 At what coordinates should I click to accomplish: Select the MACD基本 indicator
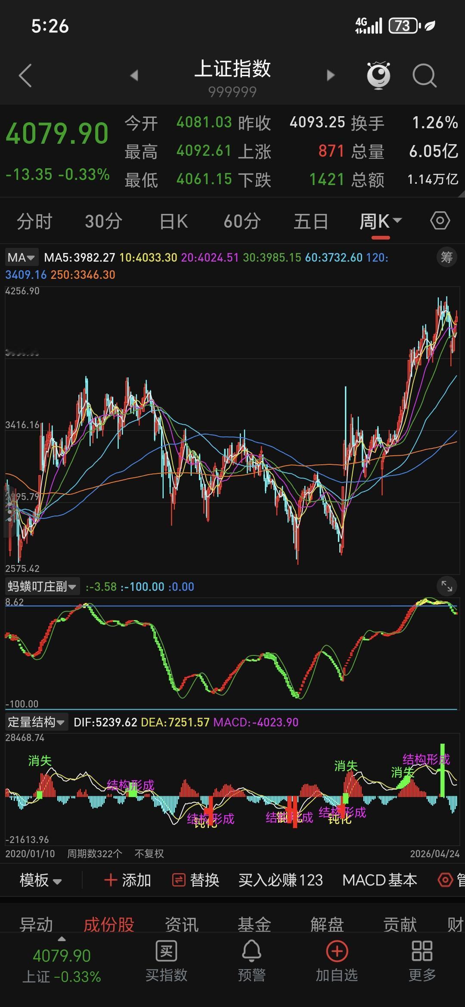(x=380, y=880)
